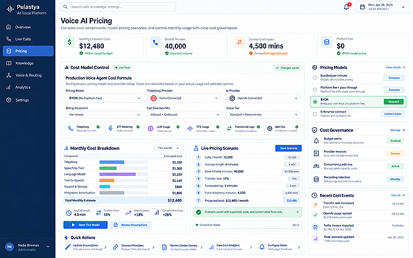
Task: Click the Review Assumptions button
Action: point(131,225)
